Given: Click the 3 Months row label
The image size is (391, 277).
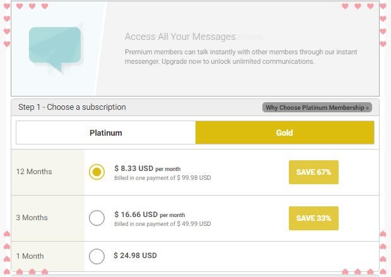Looking at the screenshot, I should point(32,218).
